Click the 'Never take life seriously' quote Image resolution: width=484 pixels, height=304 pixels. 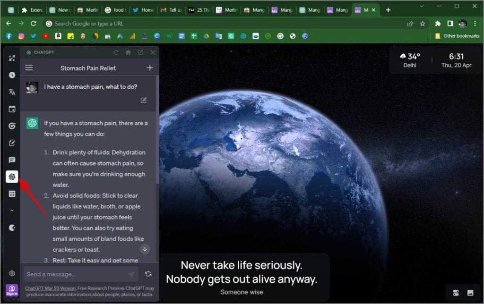242,272
